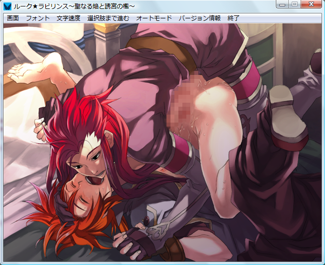This screenshot has height=265, width=325.
Task: Open the 文字速度 menu
Action: coord(69,18)
